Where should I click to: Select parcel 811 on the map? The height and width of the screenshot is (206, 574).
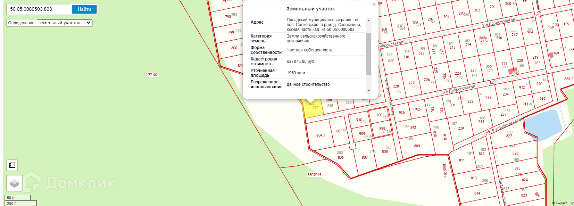coord(462,160)
